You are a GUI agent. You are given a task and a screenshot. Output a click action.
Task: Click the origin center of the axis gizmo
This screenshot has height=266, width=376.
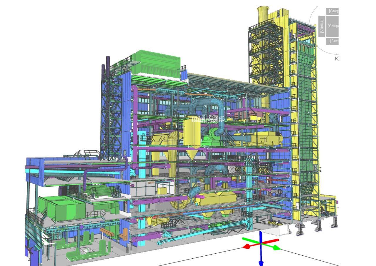pos(261,243)
